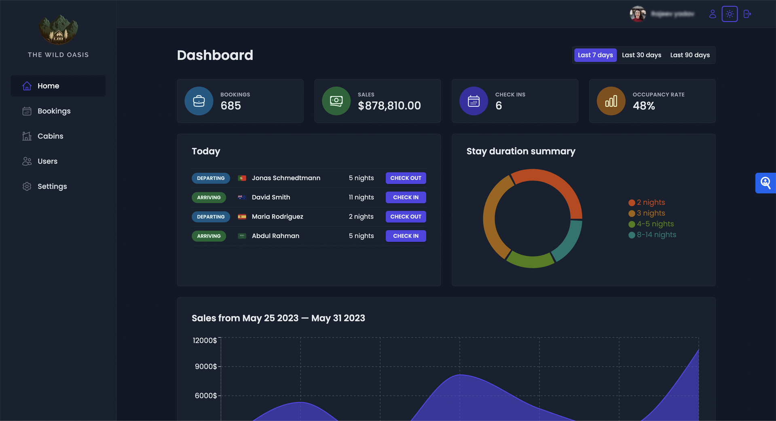The width and height of the screenshot is (776, 421).
Task: Click the Today heading
Action: (x=206, y=152)
